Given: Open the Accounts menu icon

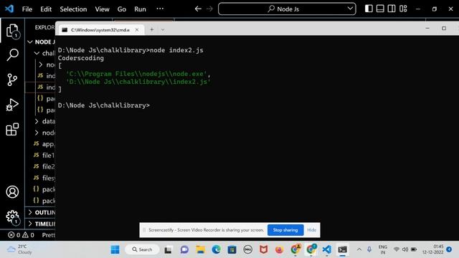Looking at the screenshot, I should pos(12,192).
